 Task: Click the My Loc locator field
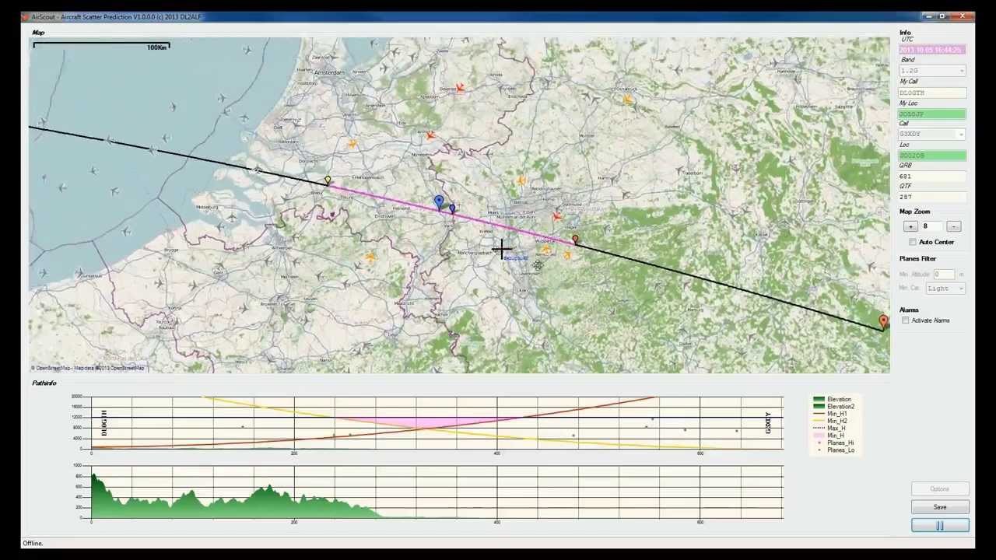(x=932, y=114)
